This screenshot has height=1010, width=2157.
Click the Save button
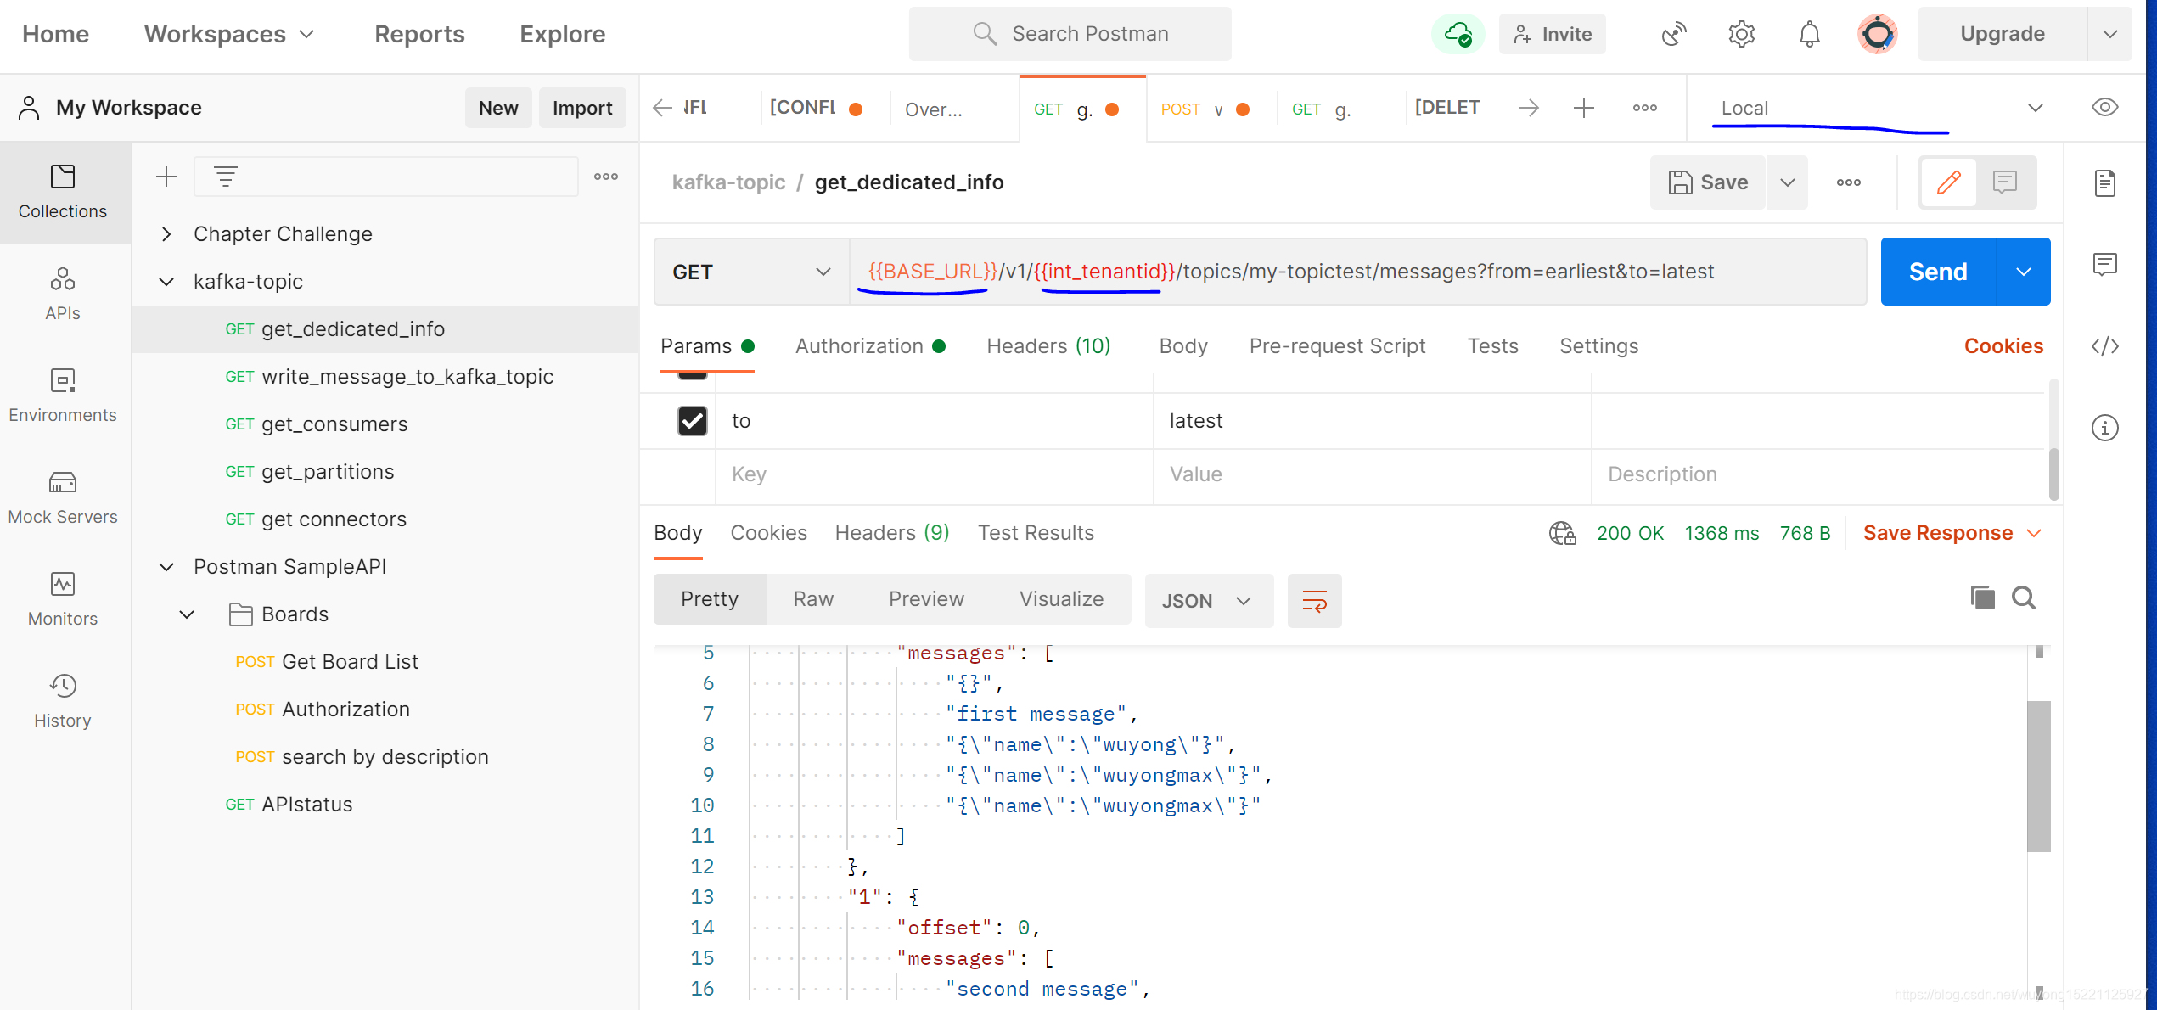(1708, 182)
